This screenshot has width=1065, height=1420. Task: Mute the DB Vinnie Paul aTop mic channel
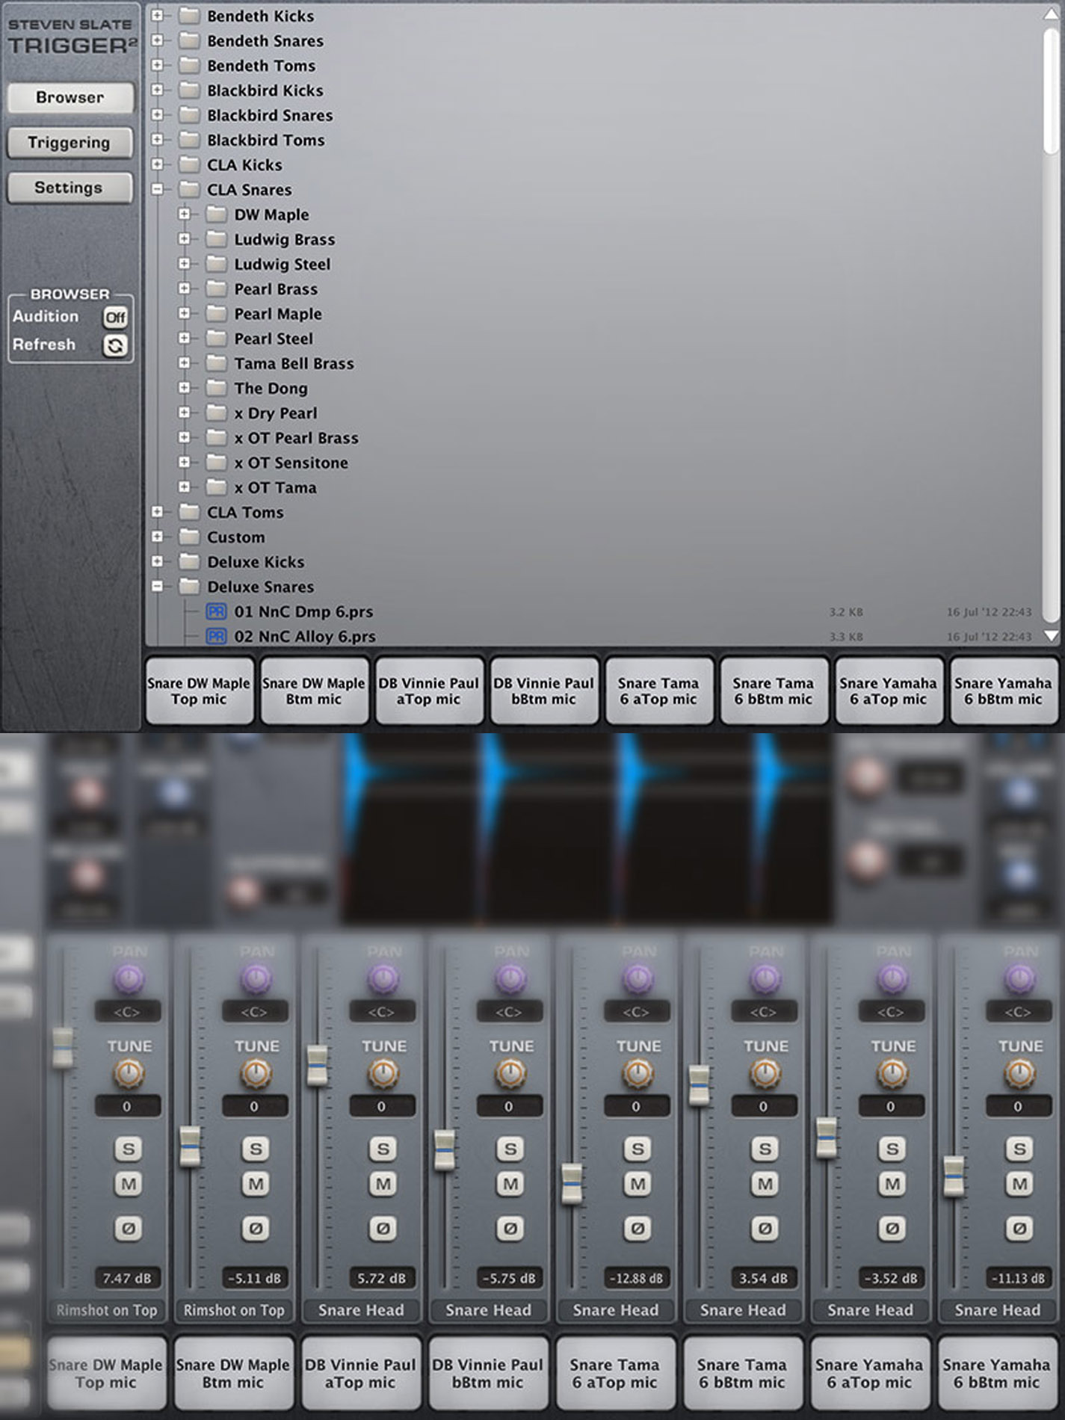pos(383,1184)
